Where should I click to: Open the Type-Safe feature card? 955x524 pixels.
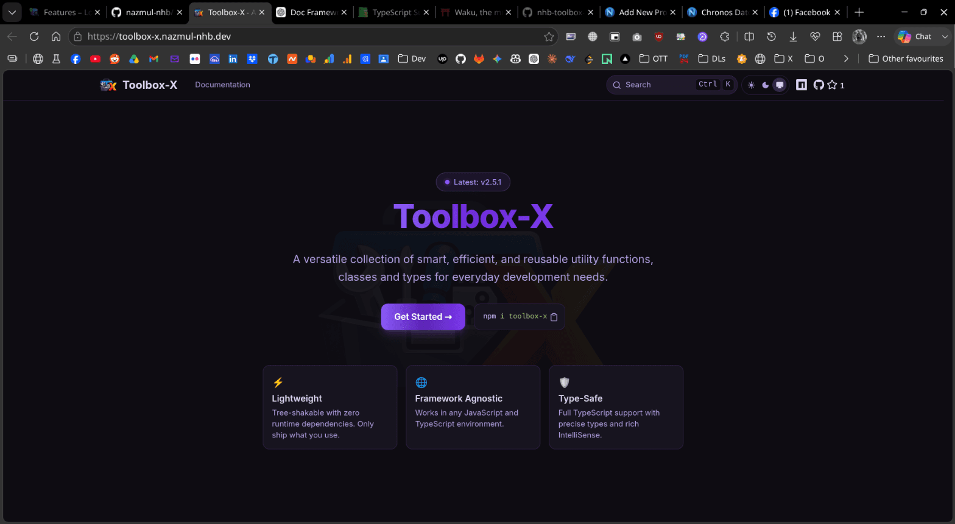point(616,407)
